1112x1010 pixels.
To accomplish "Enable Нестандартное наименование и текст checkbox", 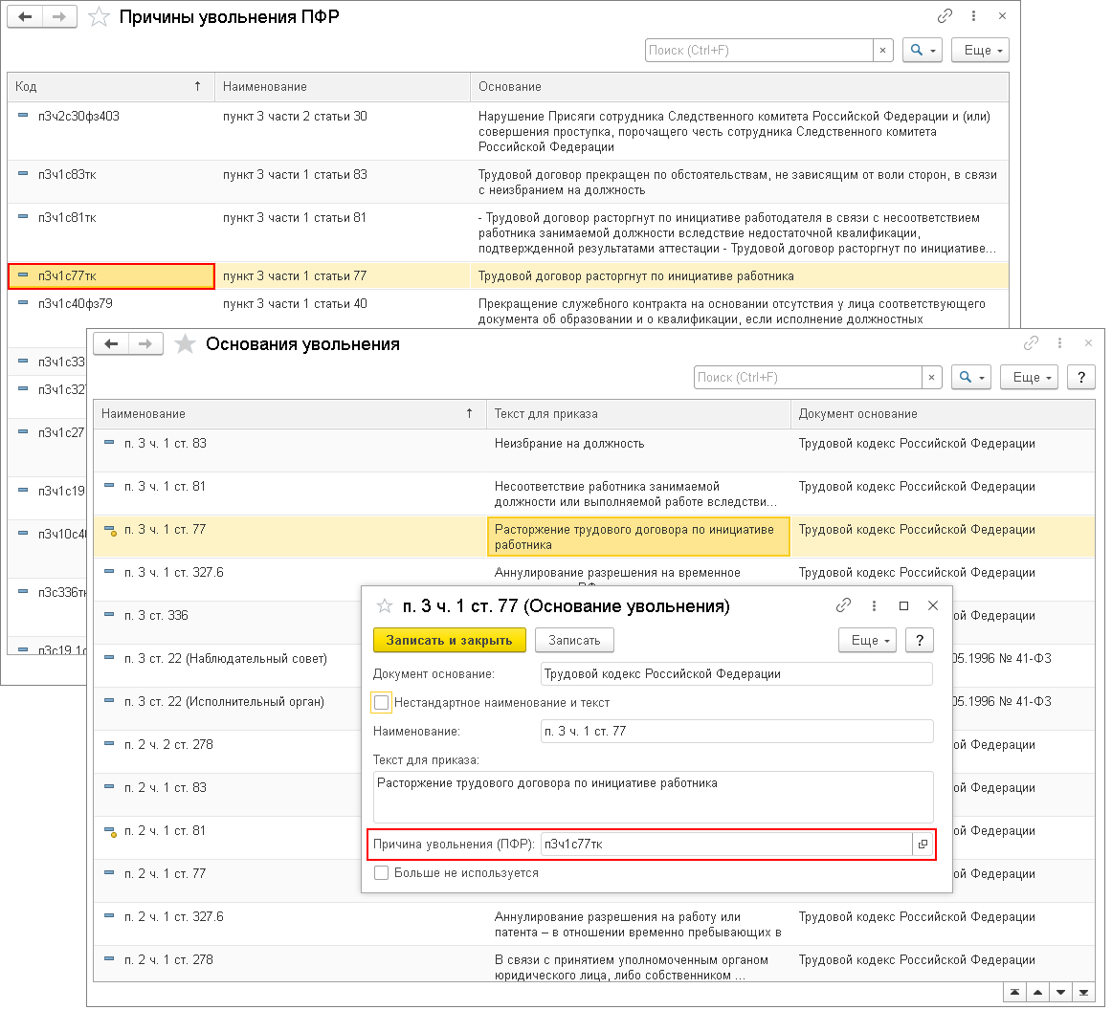I will (x=382, y=703).
